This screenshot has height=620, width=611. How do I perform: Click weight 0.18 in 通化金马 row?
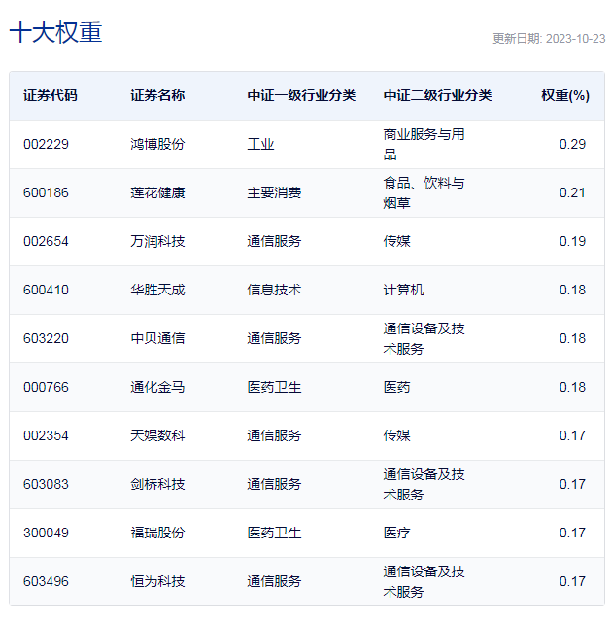point(572,387)
